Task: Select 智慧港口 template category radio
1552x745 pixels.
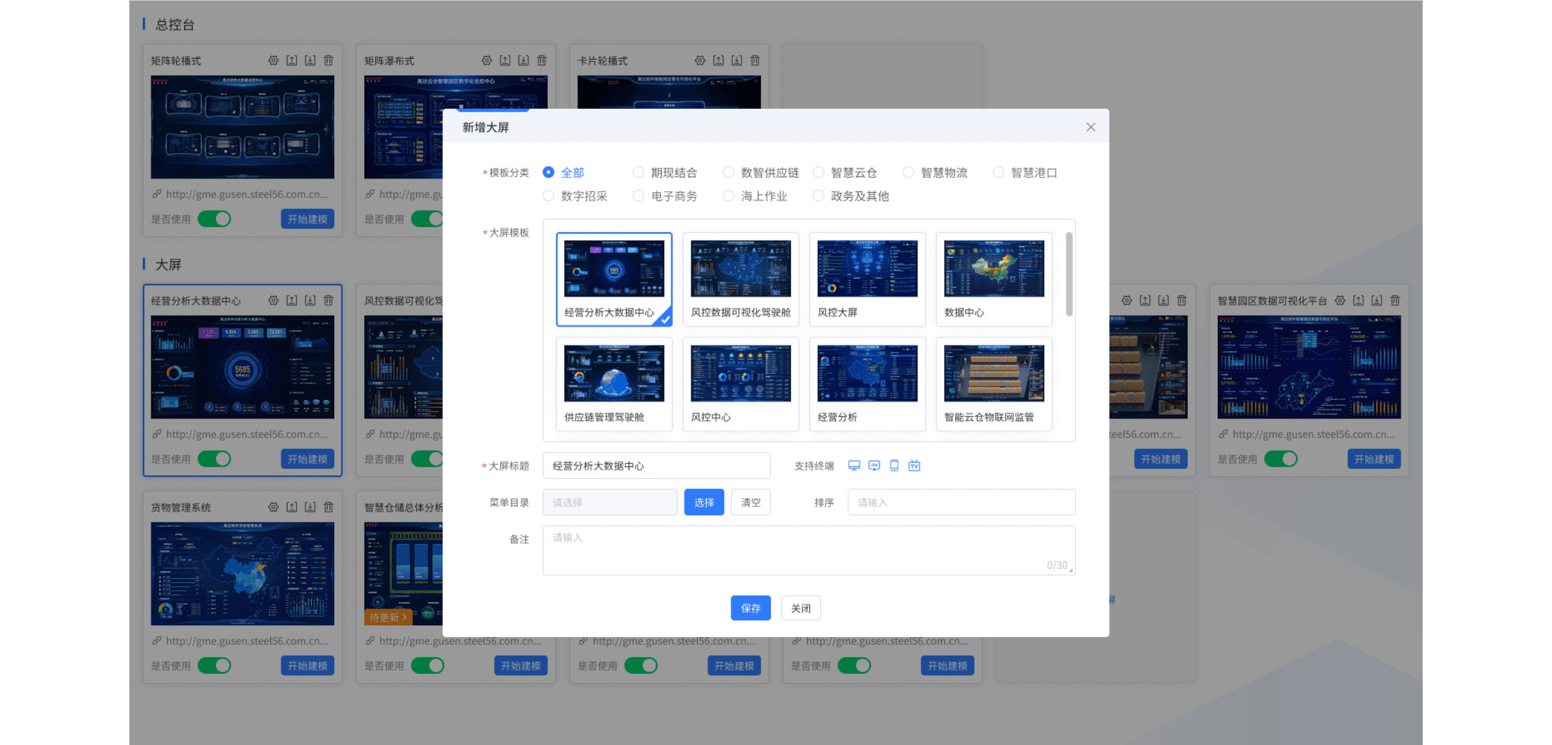Action: 998,172
